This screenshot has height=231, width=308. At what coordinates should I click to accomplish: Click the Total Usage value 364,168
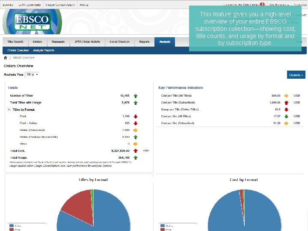coord(124,157)
